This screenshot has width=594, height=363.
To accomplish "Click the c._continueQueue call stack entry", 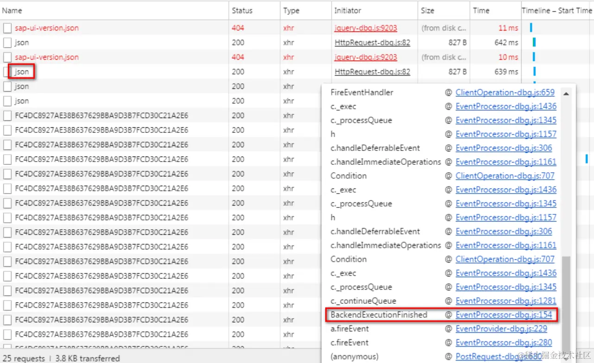I will point(363,301).
